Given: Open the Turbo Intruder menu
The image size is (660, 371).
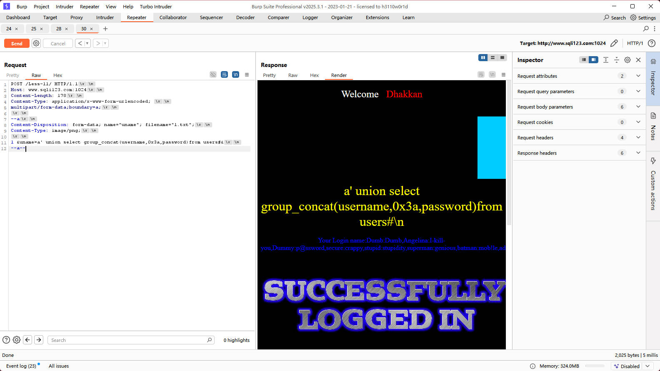Looking at the screenshot, I should point(156,7).
